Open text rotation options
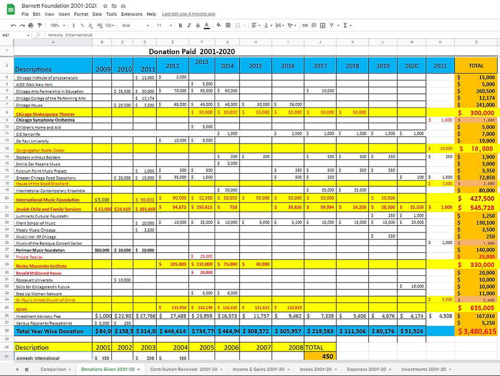The image size is (500, 376). [292, 25]
